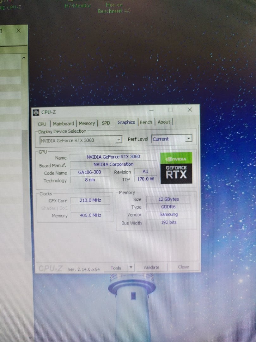Click the CPU-Z desktop shortcut label
256x342 pixels.
(x=10, y=8)
